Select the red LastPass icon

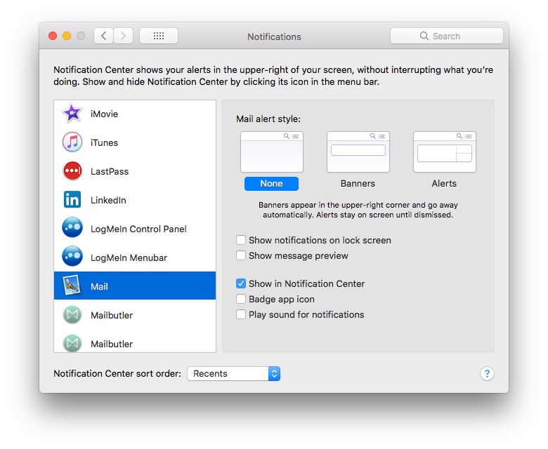[x=72, y=171]
